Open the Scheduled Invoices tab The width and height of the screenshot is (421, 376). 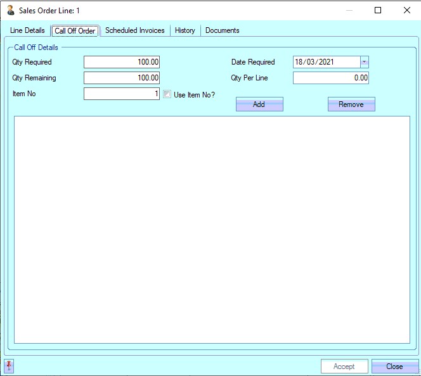coord(134,30)
